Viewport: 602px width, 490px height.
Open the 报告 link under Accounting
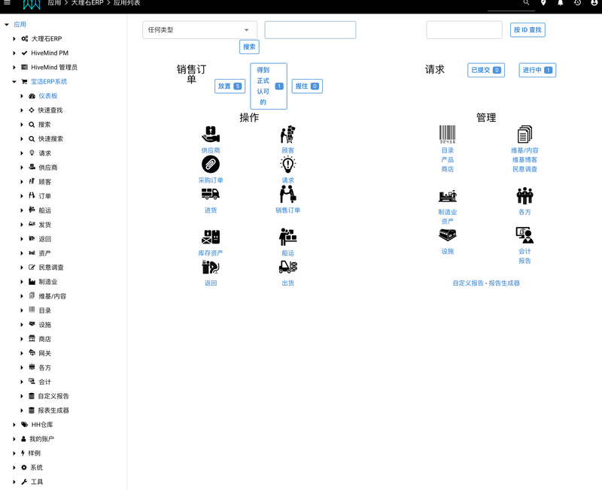524,261
